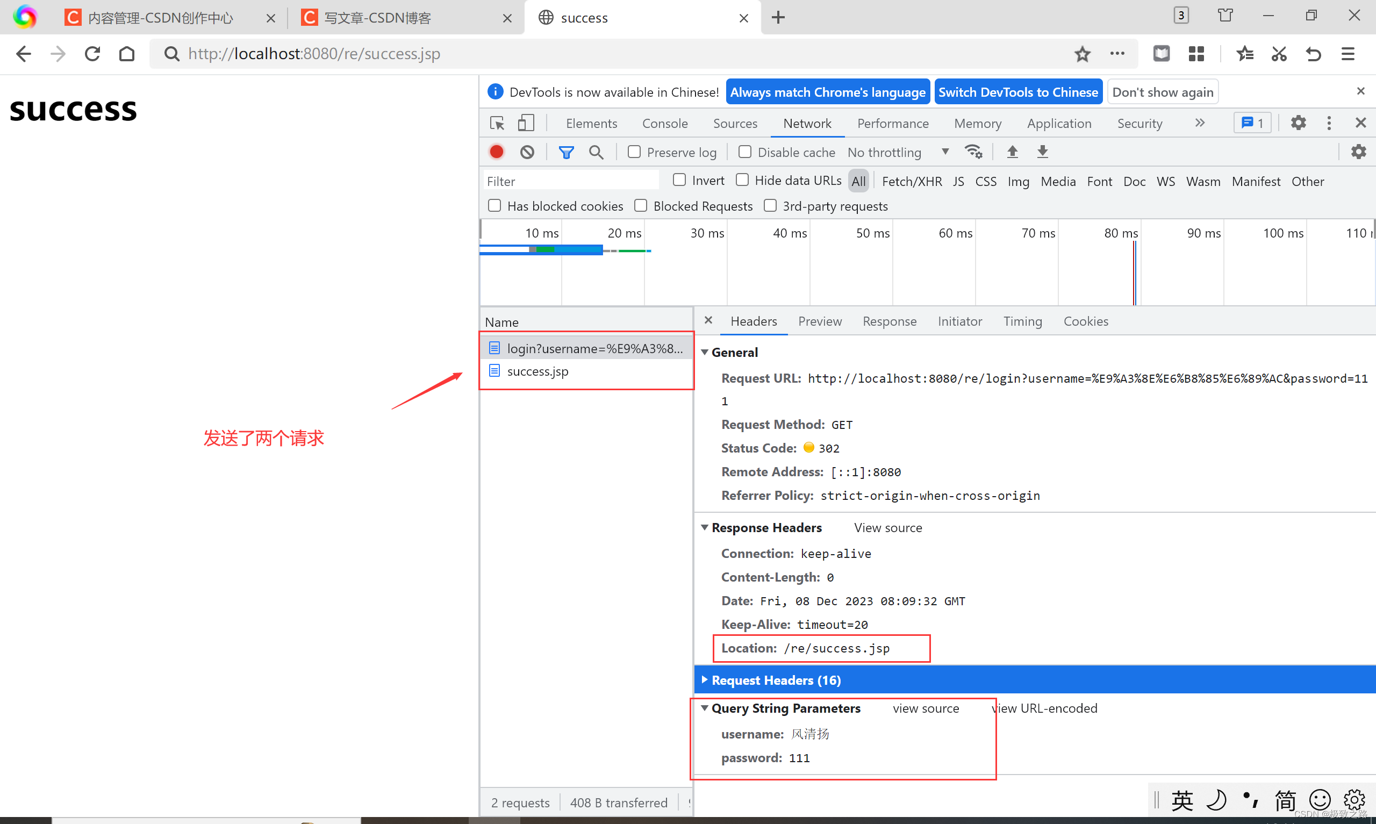Click the Network tab in DevTools

[807, 121]
